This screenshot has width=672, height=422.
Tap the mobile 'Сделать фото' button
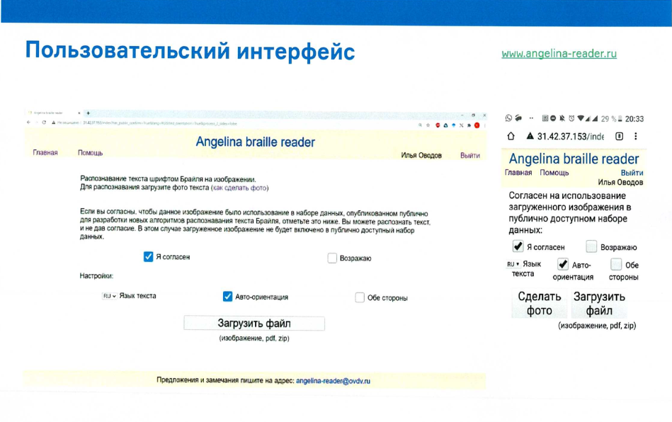(539, 304)
